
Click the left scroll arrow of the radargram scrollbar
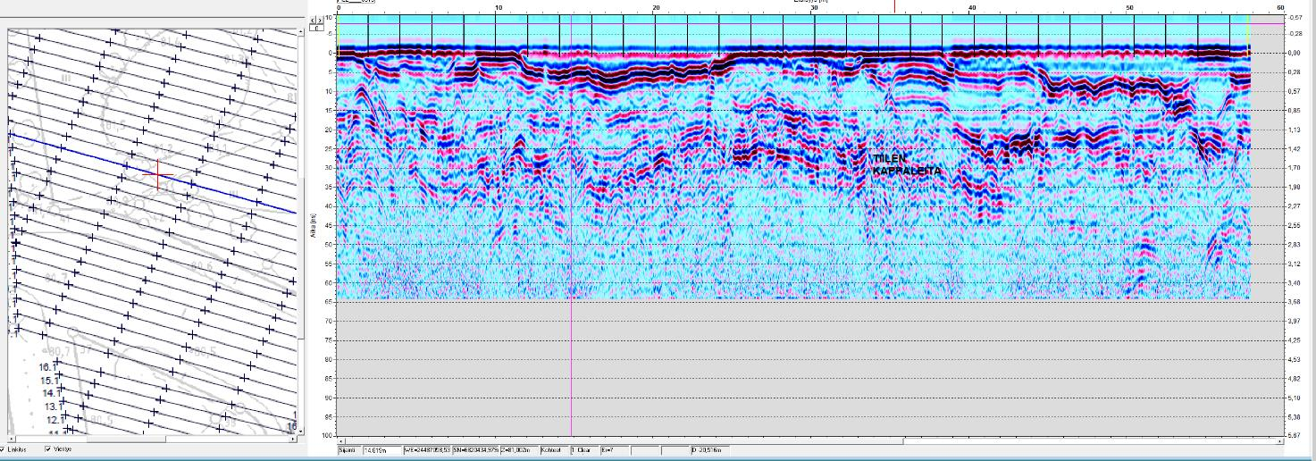pyautogui.click(x=341, y=440)
